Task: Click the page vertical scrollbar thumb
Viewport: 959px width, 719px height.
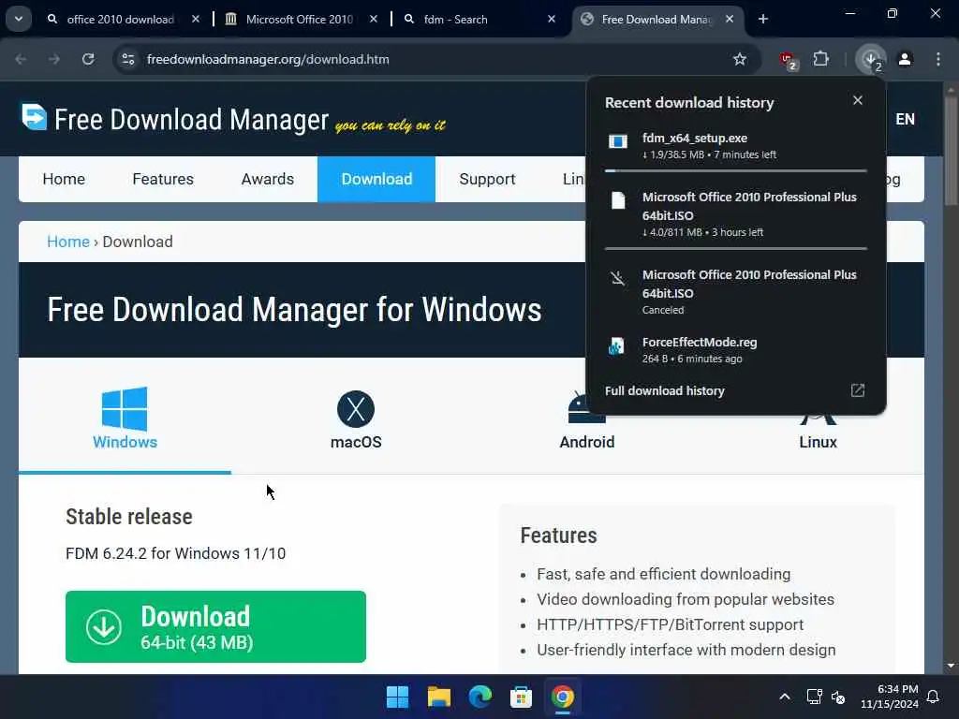Action: (951, 151)
